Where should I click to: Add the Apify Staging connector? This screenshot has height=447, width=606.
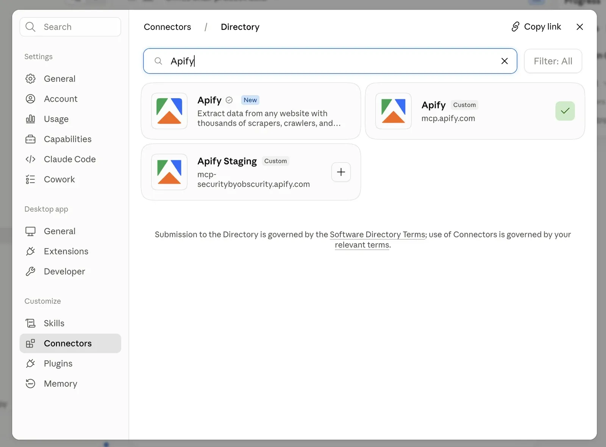click(x=341, y=172)
